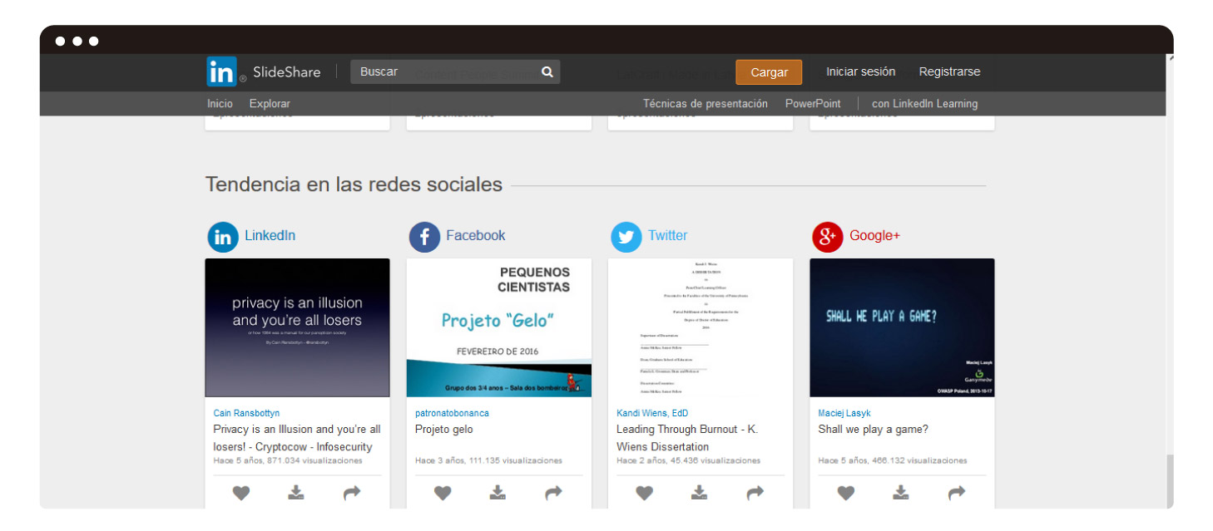The width and height of the screenshot is (1213, 531).
Task: Click the text 'Hace 2 años, 45.436 visualizaciones'
Action: click(688, 460)
